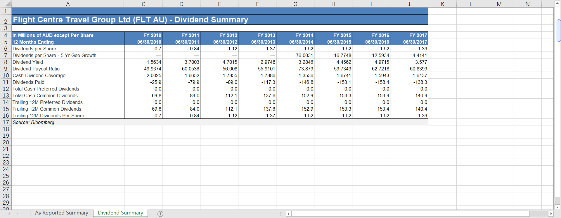The image size is (561, 218).
Task: Click the 'Cash Dividend Coverage' row label
Action: click(x=68, y=75)
